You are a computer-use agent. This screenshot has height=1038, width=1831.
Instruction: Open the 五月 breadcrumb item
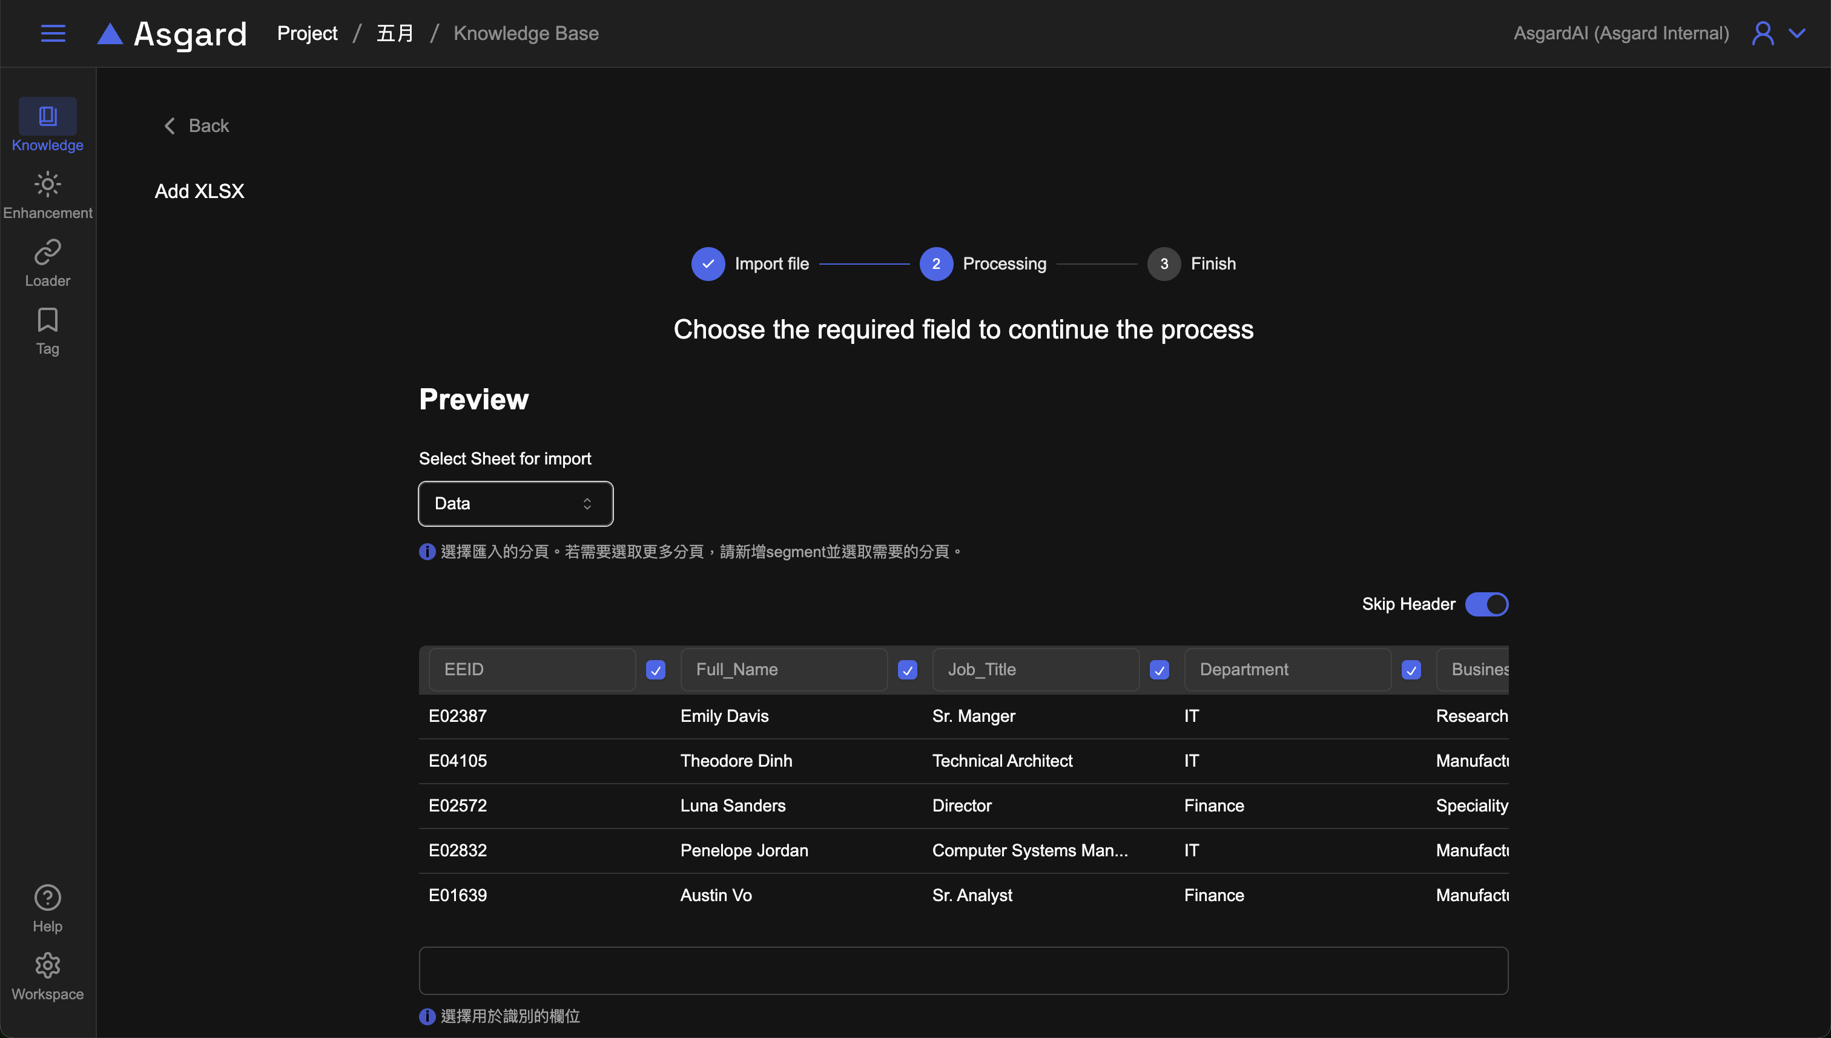coord(395,33)
